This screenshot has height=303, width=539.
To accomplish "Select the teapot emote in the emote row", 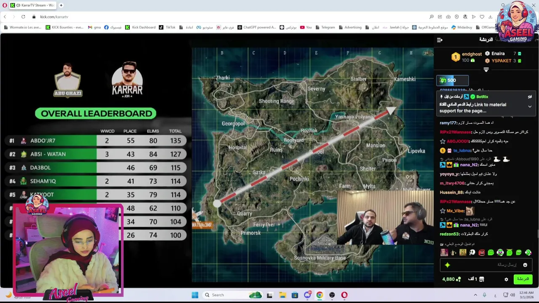I will [454, 252].
